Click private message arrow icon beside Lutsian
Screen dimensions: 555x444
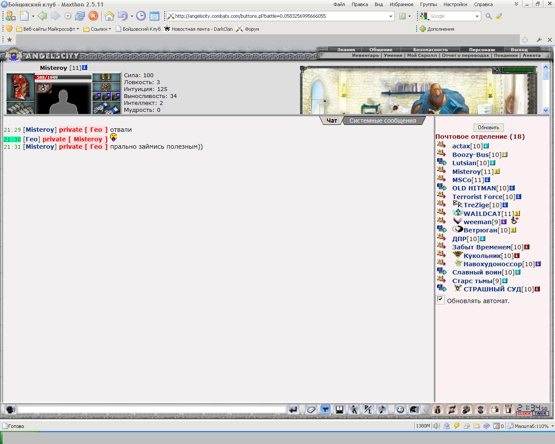click(442, 163)
